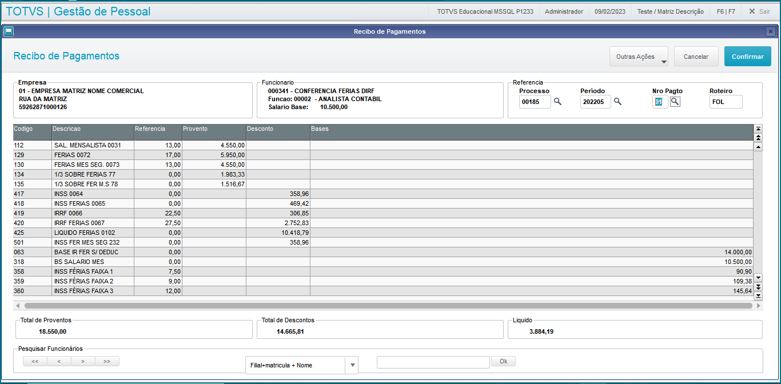Jump to last row of grid
This screenshot has height=384, width=781.
pyautogui.click(x=759, y=295)
